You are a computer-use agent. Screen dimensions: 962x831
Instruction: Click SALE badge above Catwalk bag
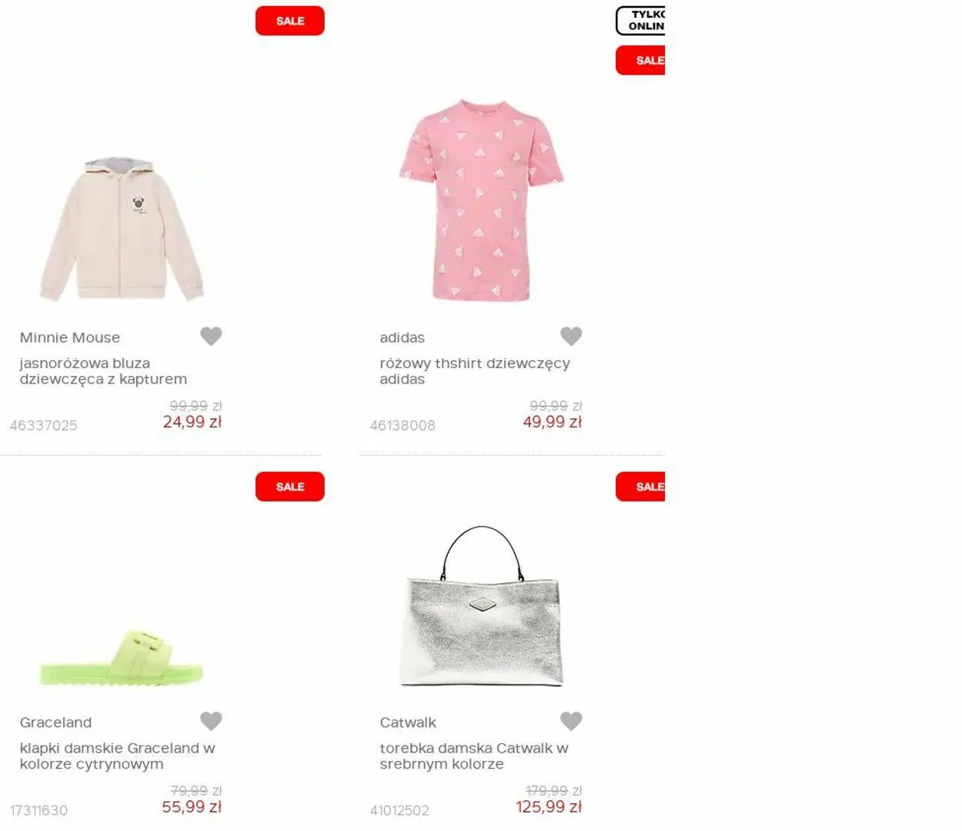(640, 487)
